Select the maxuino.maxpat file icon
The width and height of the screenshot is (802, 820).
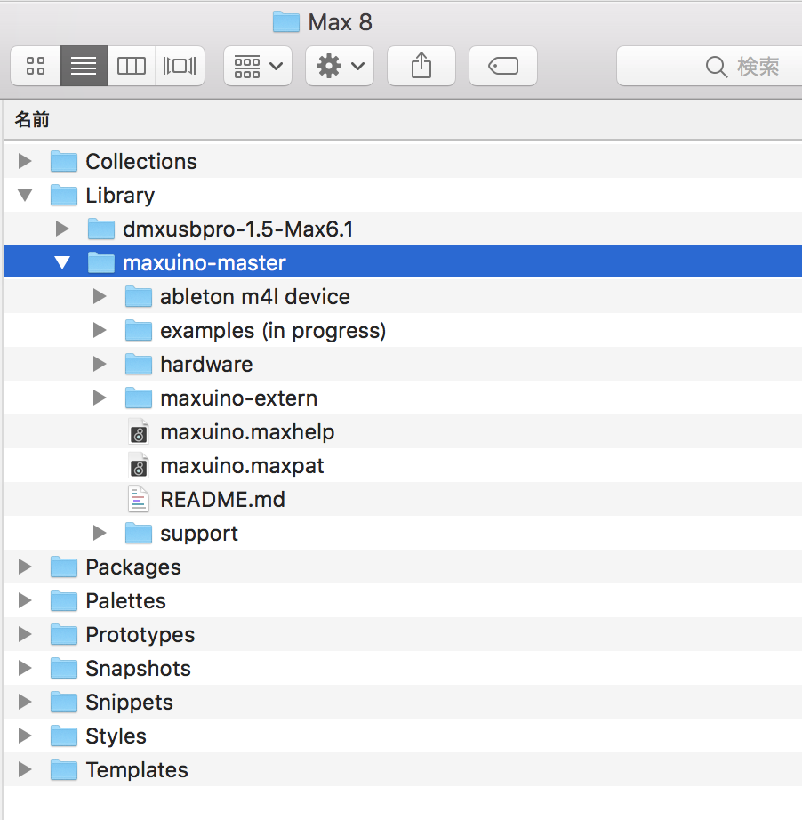(x=138, y=466)
